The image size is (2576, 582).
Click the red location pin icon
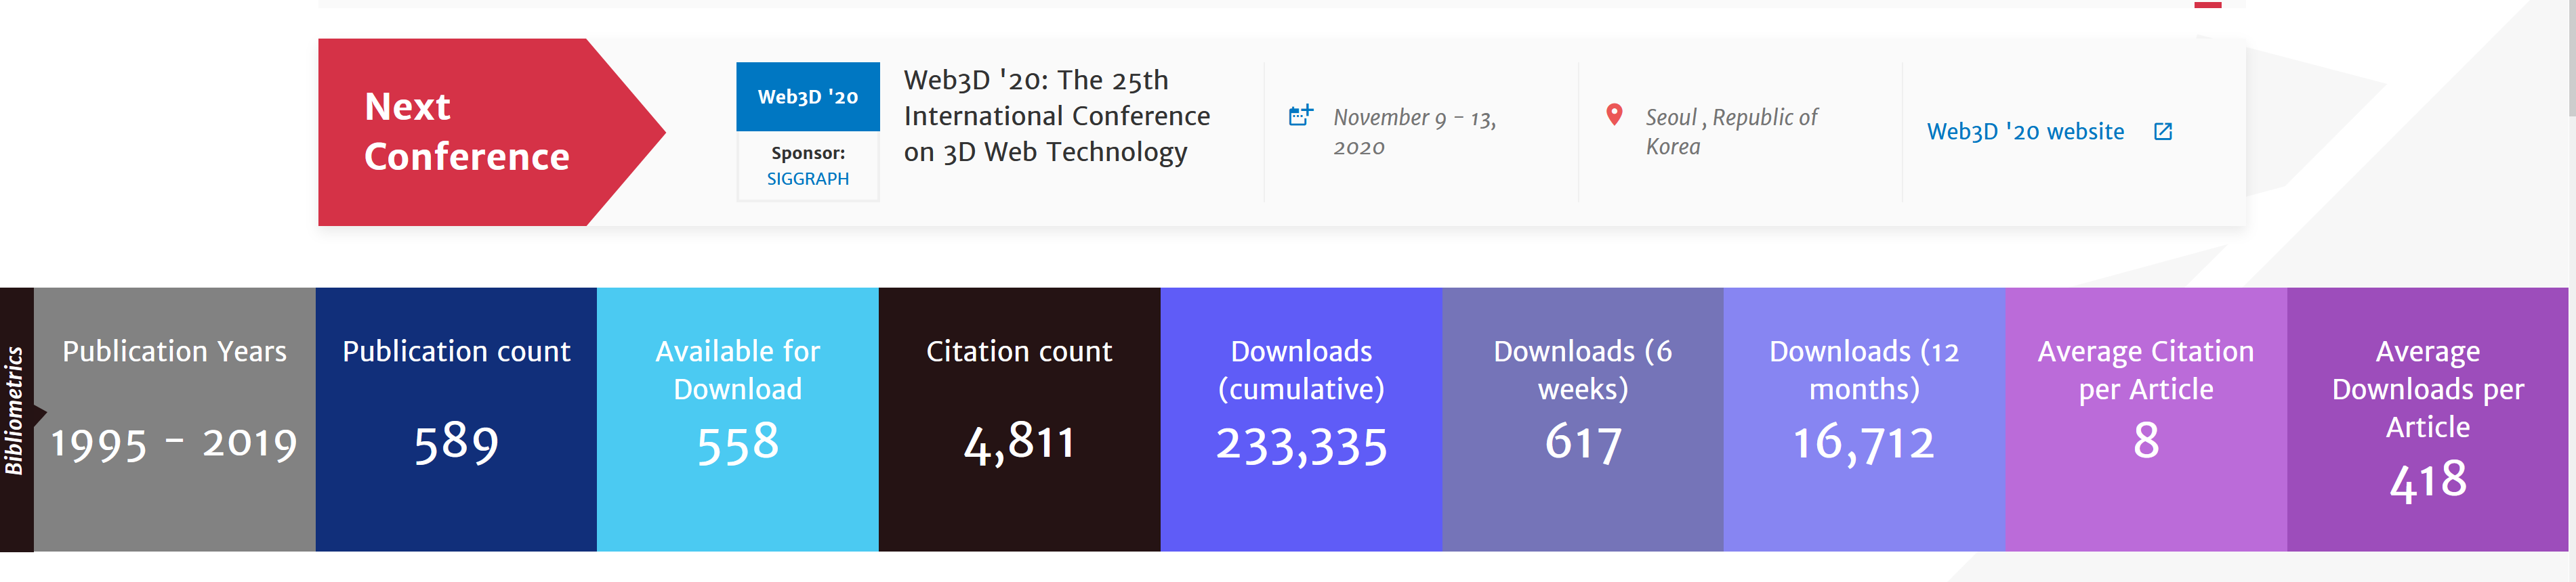coord(1613,115)
